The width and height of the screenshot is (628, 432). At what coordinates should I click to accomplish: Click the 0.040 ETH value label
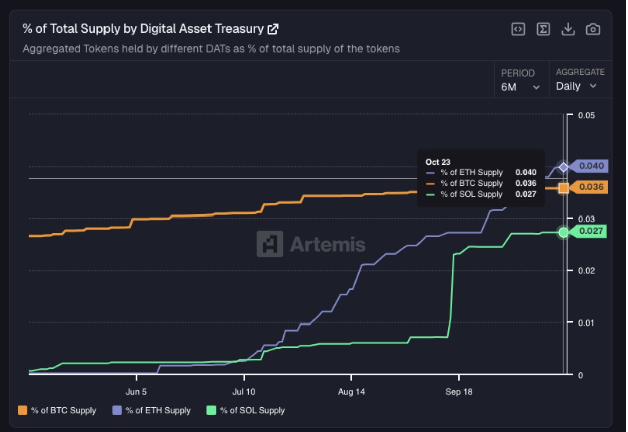591,166
